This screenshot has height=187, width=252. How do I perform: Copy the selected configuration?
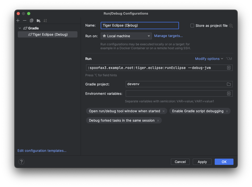[x=32, y=21]
